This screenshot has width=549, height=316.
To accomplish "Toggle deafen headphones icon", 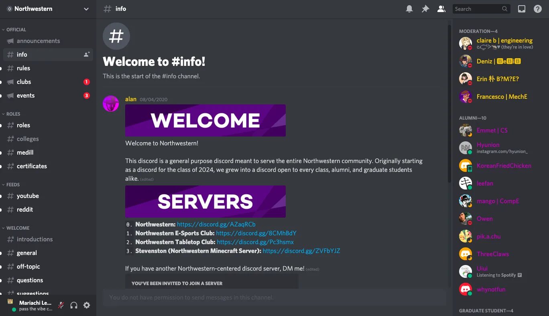I will click(74, 305).
